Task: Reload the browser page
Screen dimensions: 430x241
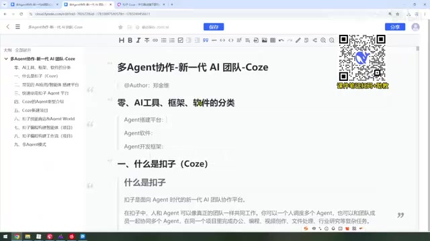Action: (x=21, y=14)
